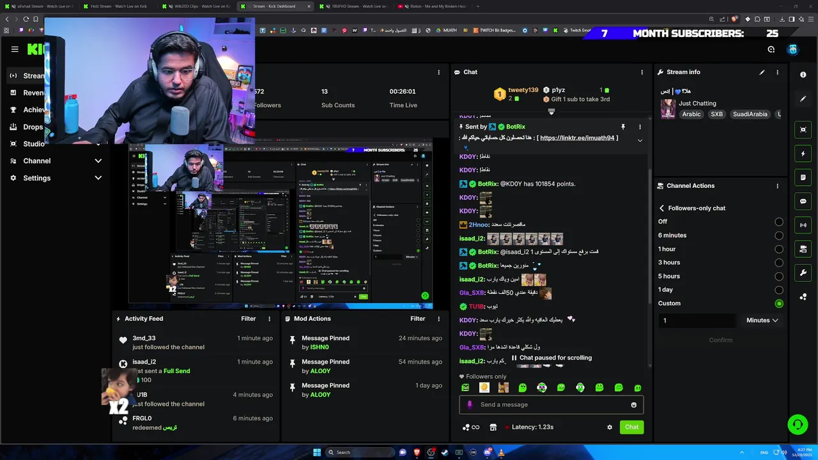Select the 3 hours radio option

tap(779, 263)
